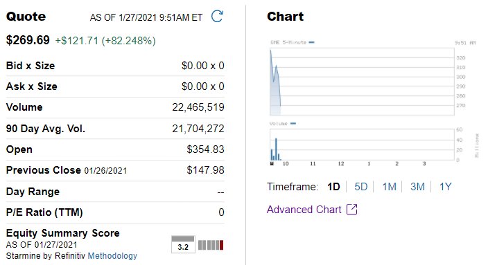488x265 pixels.
Task: Click the tallest volume bar in chart
Action: (x=276, y=149)
